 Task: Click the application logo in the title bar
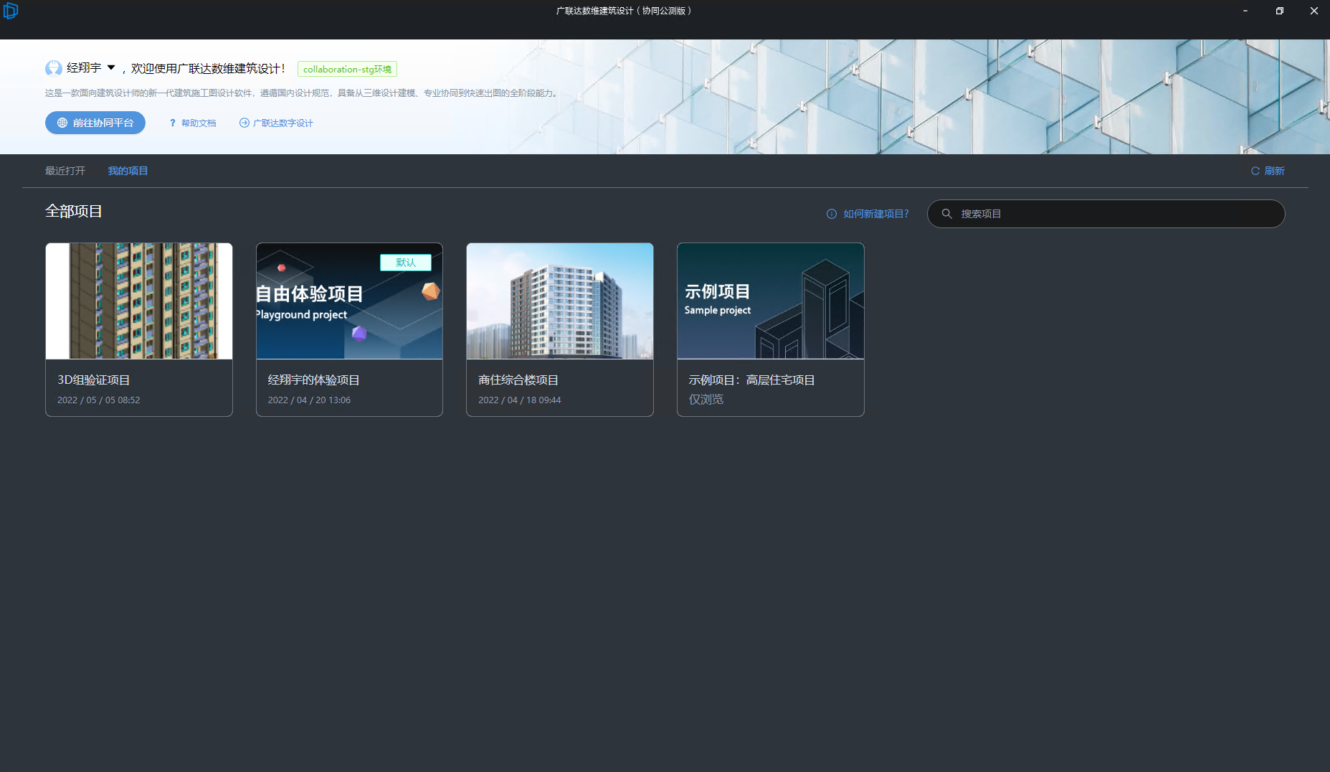coord(10,10)
